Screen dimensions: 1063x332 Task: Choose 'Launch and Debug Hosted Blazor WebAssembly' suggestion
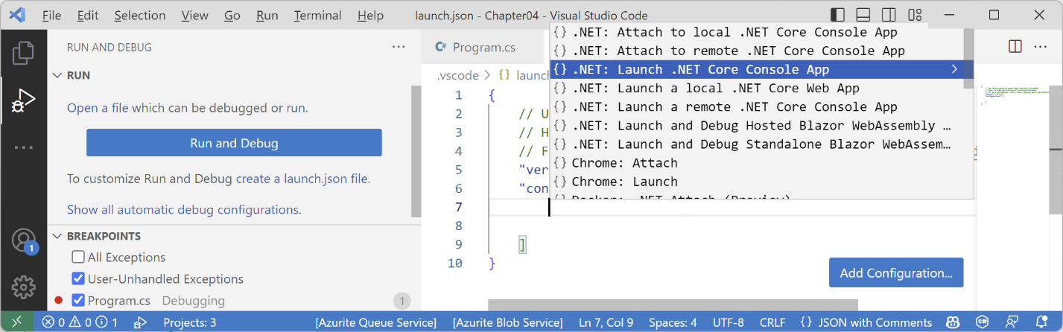756,125
